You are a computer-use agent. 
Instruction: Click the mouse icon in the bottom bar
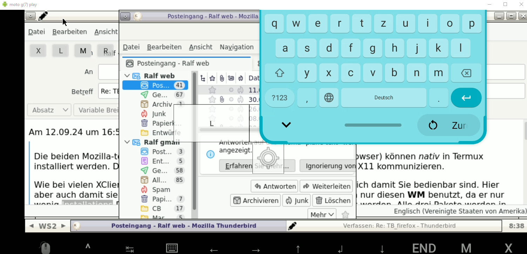coord(45,248)
